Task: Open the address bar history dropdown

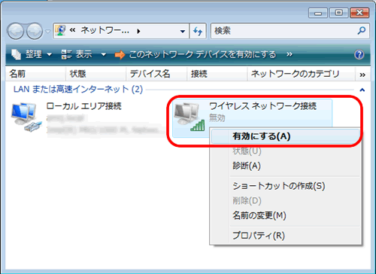Action: pos(183,32)
